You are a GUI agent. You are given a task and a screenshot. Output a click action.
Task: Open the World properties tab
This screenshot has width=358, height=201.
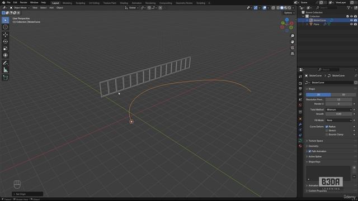tap(300, 105)
